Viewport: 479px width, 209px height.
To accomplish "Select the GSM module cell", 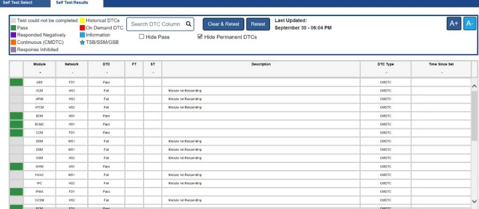I will coord(40,158).
